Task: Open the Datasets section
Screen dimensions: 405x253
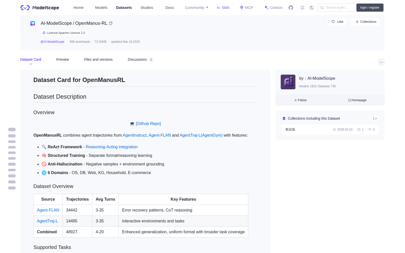Action: (x=124, y=8)
